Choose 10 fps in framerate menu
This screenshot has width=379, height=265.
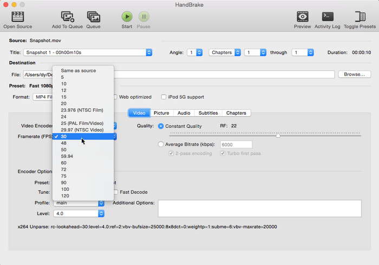click(83, 84)
